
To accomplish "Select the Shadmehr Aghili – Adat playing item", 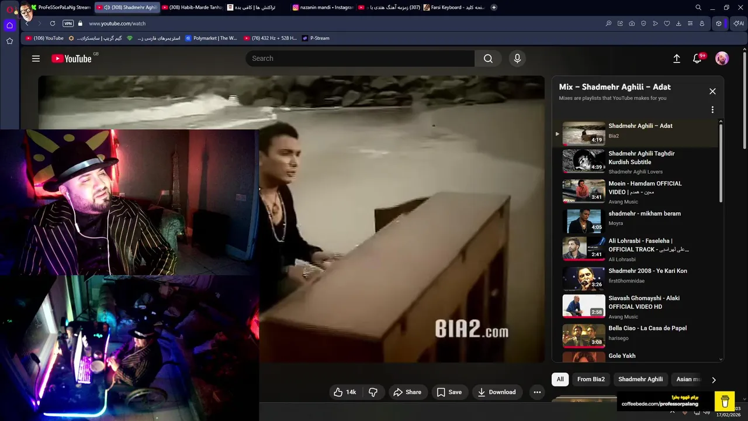I will (636, 133).
